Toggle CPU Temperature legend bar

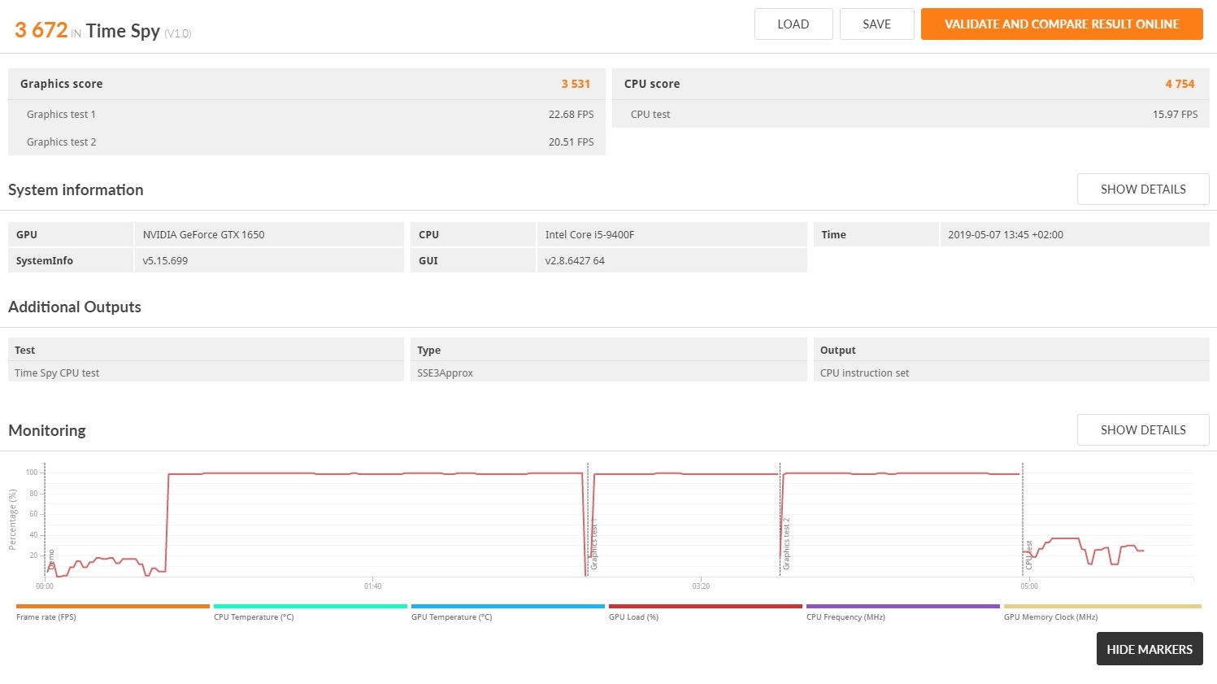point(311,606)
